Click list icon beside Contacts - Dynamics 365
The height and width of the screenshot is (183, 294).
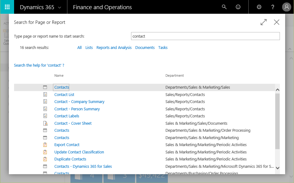point(45,166)
